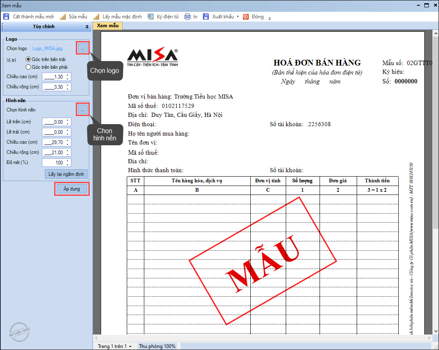Click 'Đơn vị bán hàng: Trường Tiểu học MISA'

click(180, 97)
